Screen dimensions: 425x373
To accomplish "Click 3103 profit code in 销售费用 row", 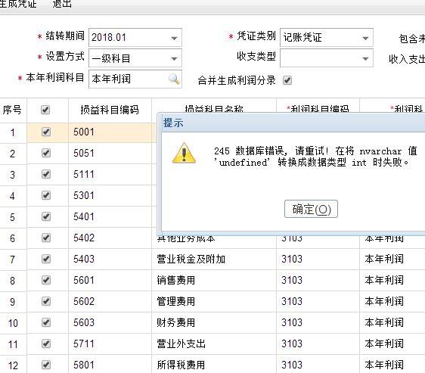I will click(318, 280).
